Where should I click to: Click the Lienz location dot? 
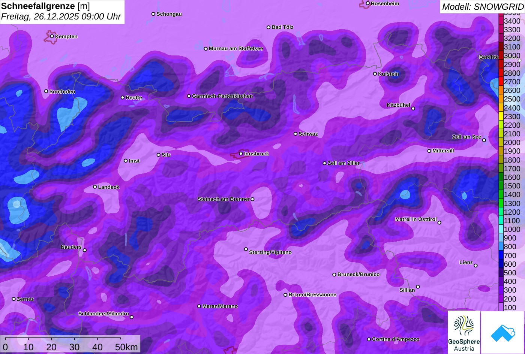(x=475, y=266)
